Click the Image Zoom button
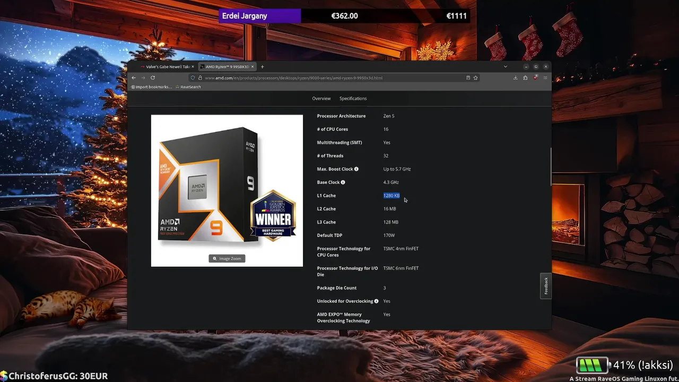The image size is (679, 382). click(227, 258)
